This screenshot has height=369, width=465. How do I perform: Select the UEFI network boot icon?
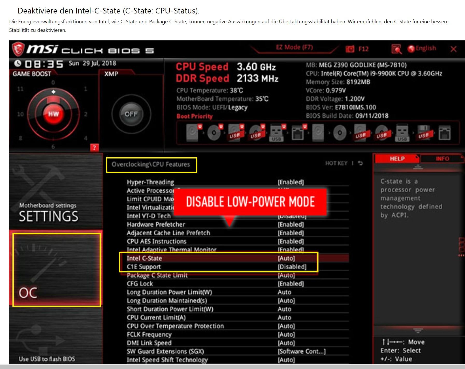pos(298,133)
